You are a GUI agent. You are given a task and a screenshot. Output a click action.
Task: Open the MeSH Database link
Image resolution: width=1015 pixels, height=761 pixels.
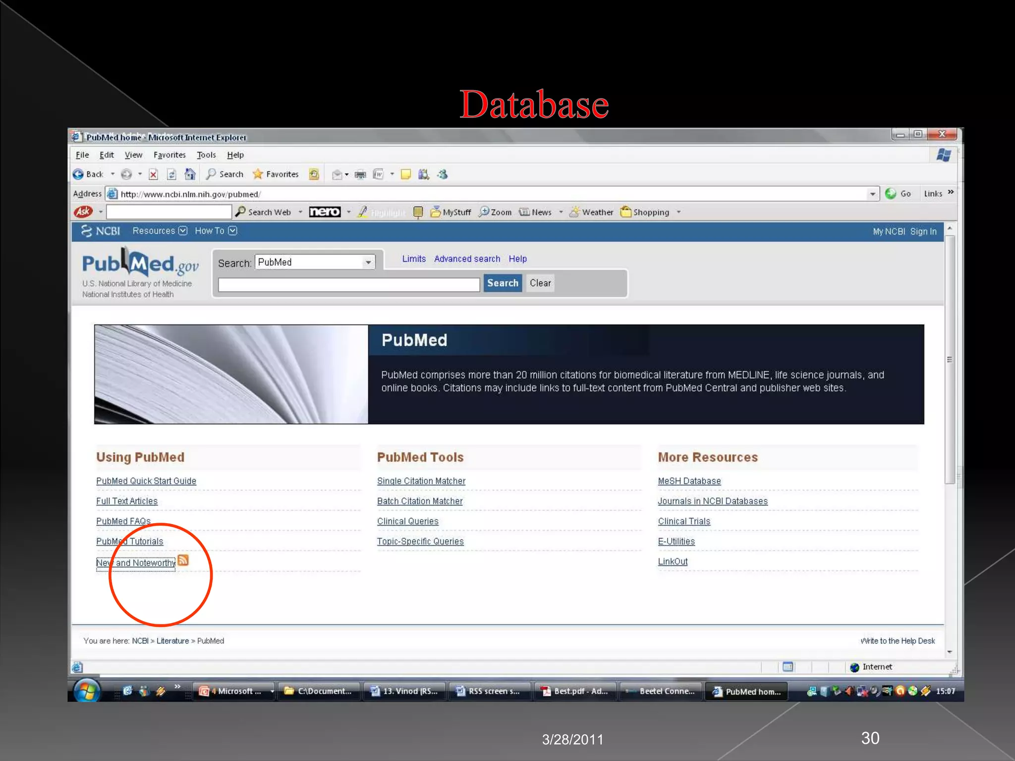pos(689,481)
